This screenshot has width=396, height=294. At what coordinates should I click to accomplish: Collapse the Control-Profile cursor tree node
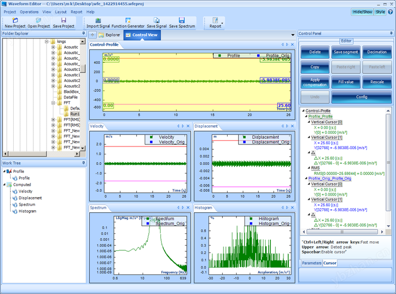pyautogui.click(x=303, y=111)
